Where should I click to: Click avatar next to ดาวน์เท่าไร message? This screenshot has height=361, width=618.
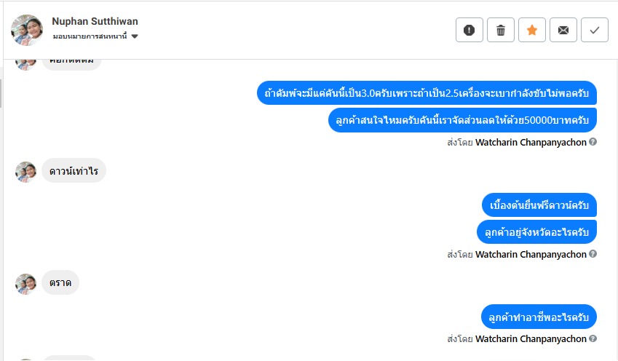(26, 172)
